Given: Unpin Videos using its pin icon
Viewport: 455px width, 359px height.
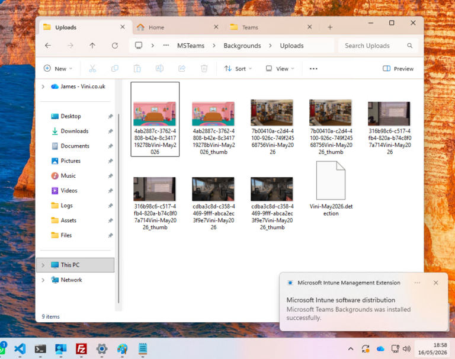Looking at the screenshot, I should pyautogui.click(x=111, y=191).
